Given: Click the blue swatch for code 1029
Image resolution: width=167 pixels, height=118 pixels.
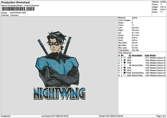Looking at the screenshot, I should [x=124, y=60].
